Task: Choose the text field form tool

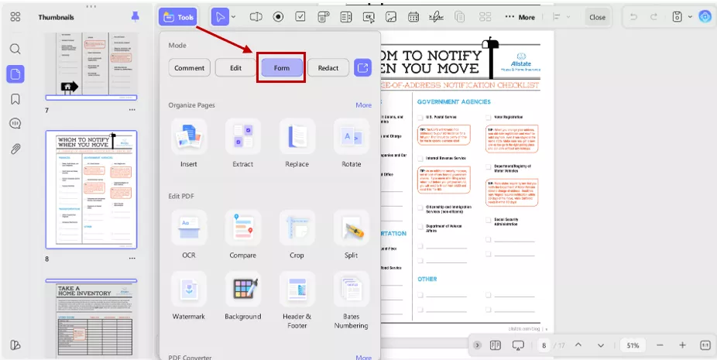Action: click(x=256, y=17)
